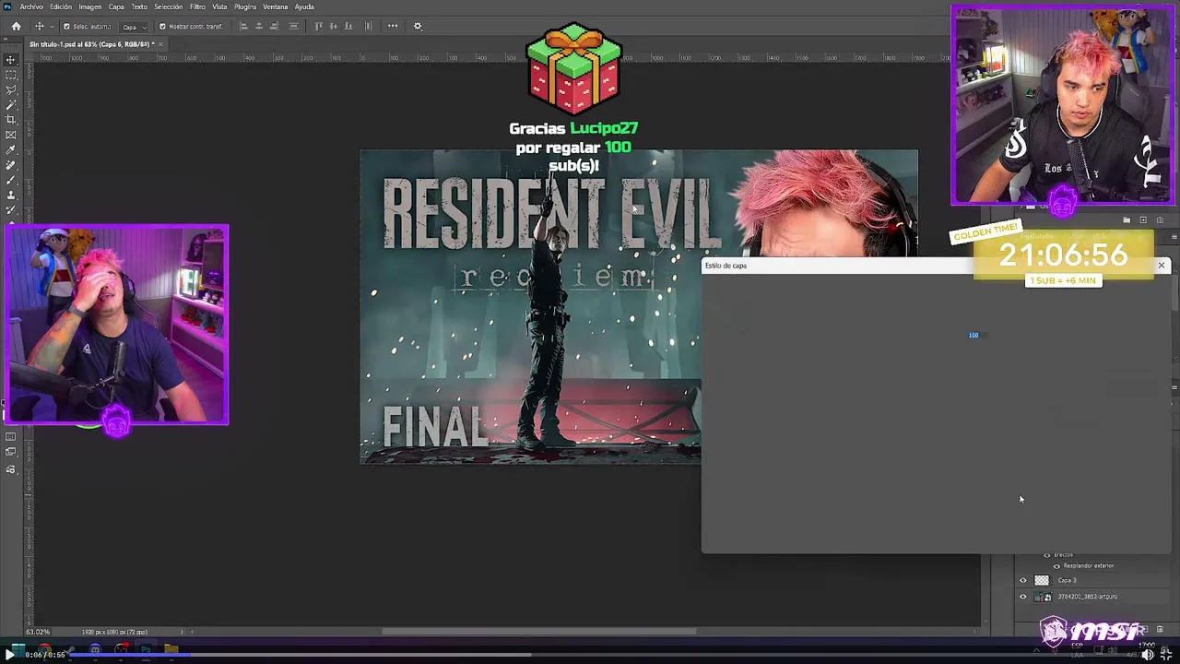Open the Texto menu
The height and width of the screenshot is (664, 1180).
point(139,6)
